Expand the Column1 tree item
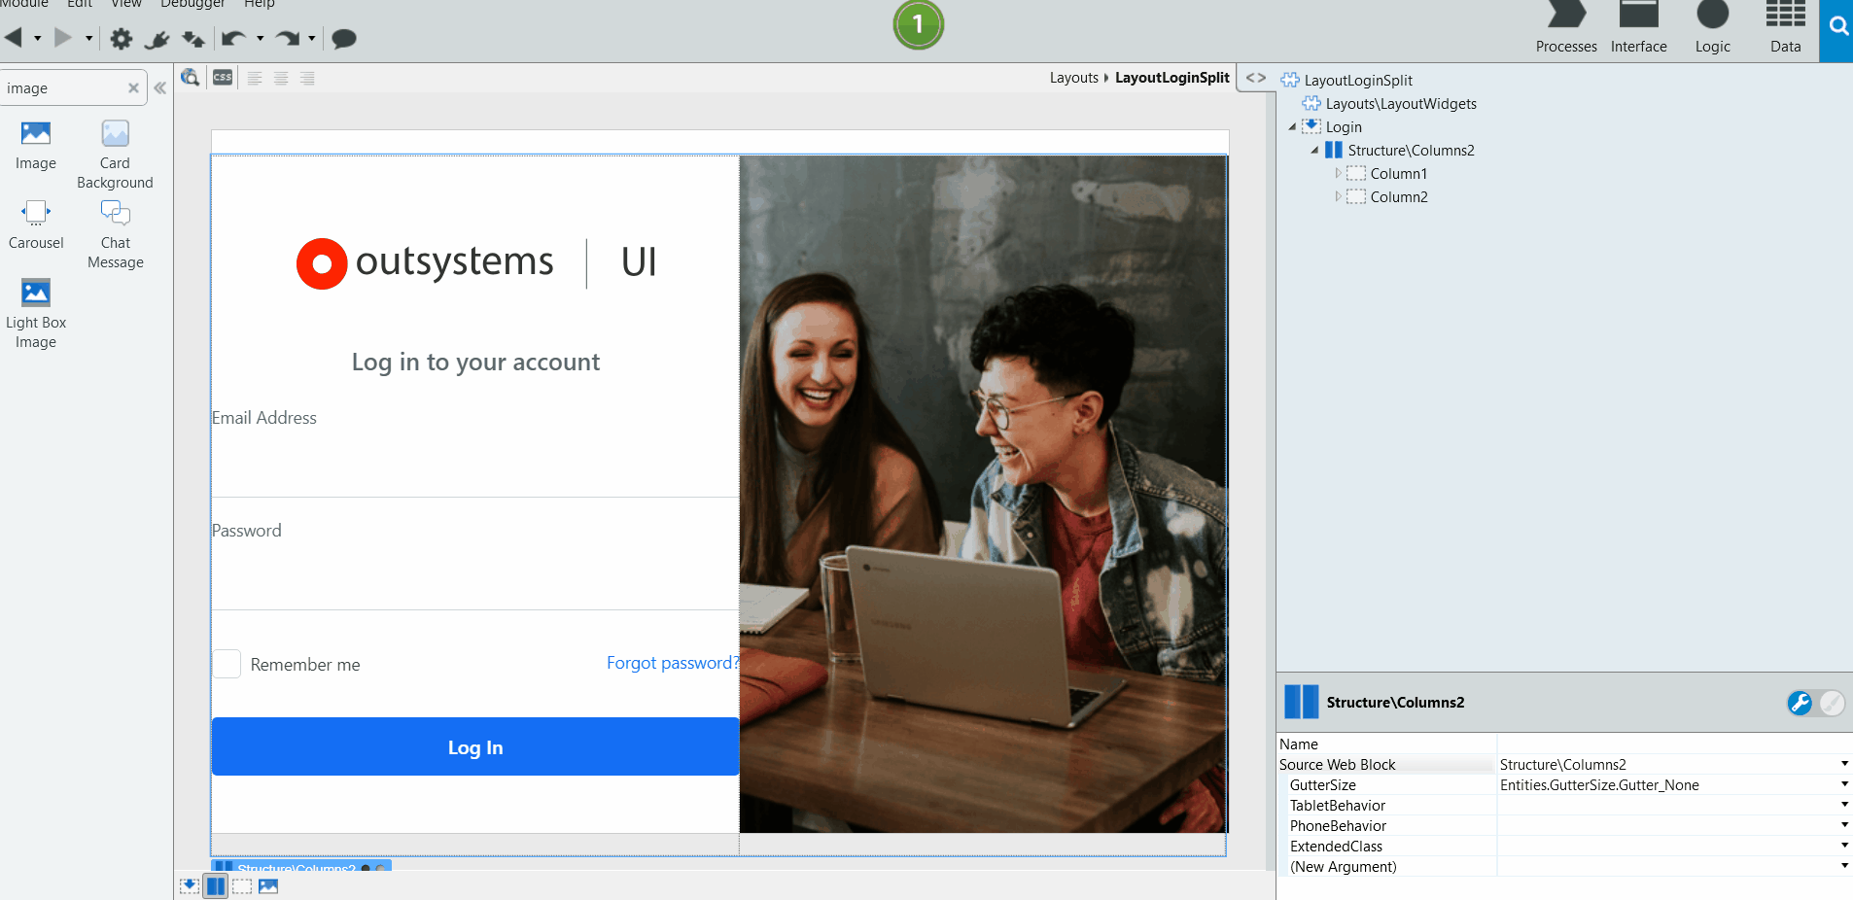1853x900 pixels. pyautogui.click(x=1340, y=173)
